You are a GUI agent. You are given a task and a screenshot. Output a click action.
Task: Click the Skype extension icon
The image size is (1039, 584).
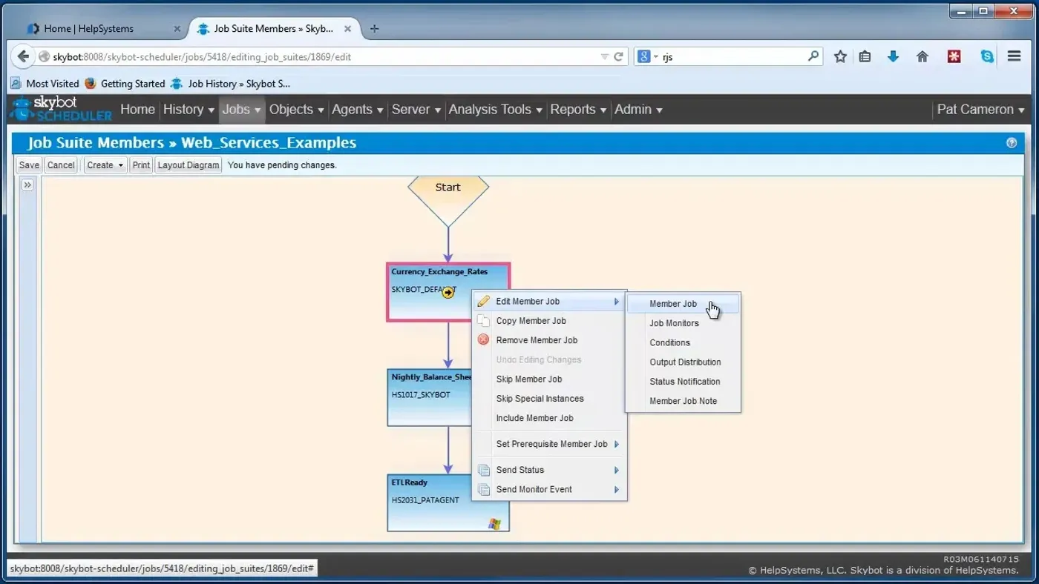987,56
